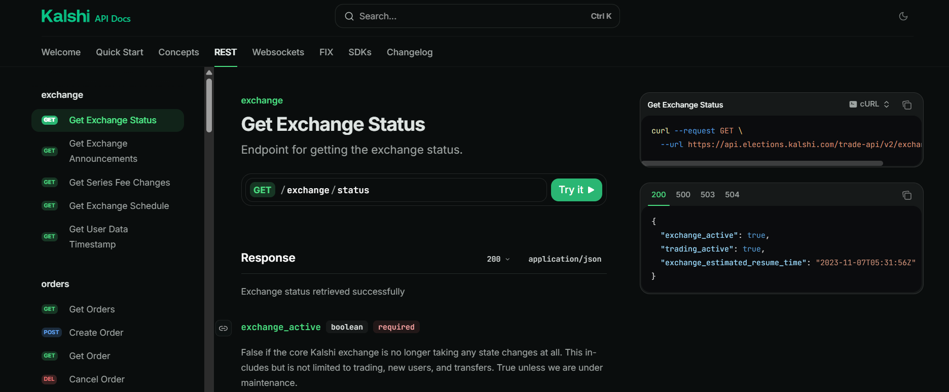This screenshot has width=949, height=392.
Task: Click the GET badge beside Get Orders
Action: (x=50, y=309)
